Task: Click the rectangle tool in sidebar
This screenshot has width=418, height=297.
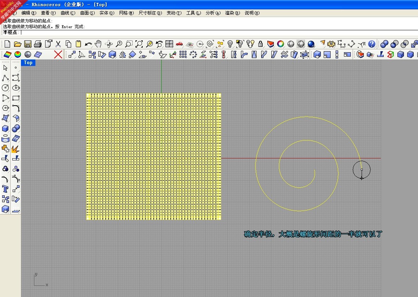Action: pyautogui.click(x=16, y=98)
